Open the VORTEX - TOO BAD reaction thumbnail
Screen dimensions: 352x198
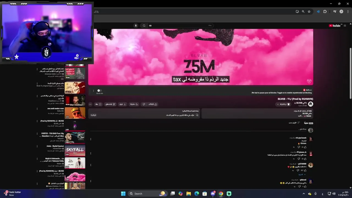pyautogui.click(x=75, y=138)
